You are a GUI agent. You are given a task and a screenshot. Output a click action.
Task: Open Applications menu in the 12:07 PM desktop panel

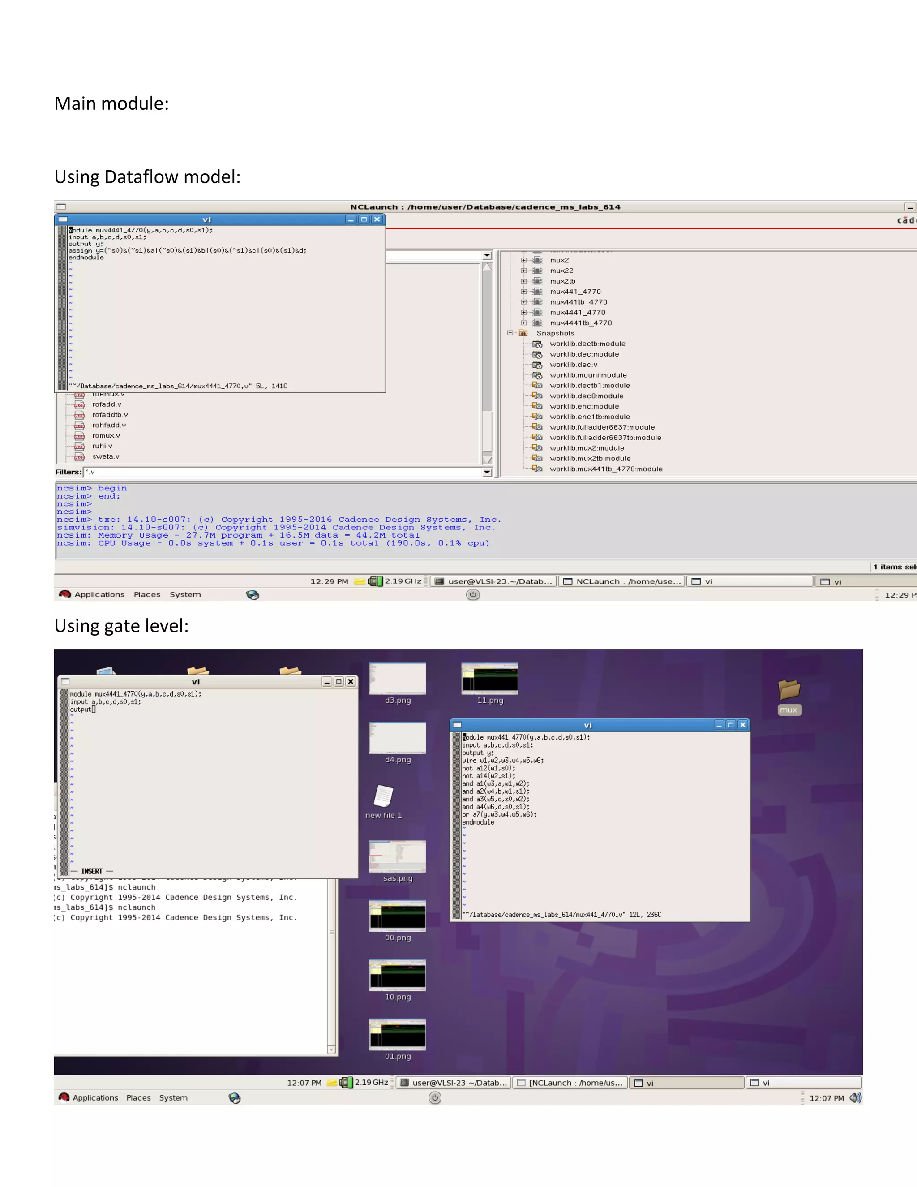(95, 1097)
